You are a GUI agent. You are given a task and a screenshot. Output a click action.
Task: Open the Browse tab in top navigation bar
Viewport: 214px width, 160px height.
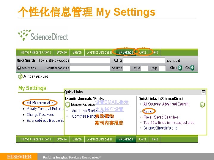[62, 52]
